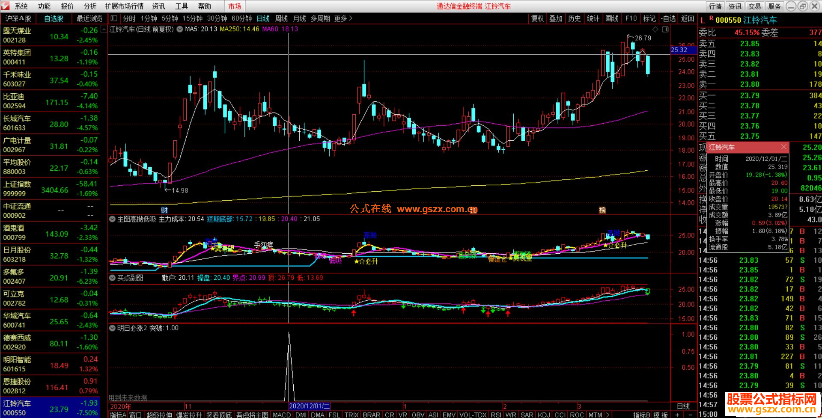Viewport: 822px width, 418px height.
Task: Select 露天煤业 002128 in watchlist
Action: pos(51,35)
